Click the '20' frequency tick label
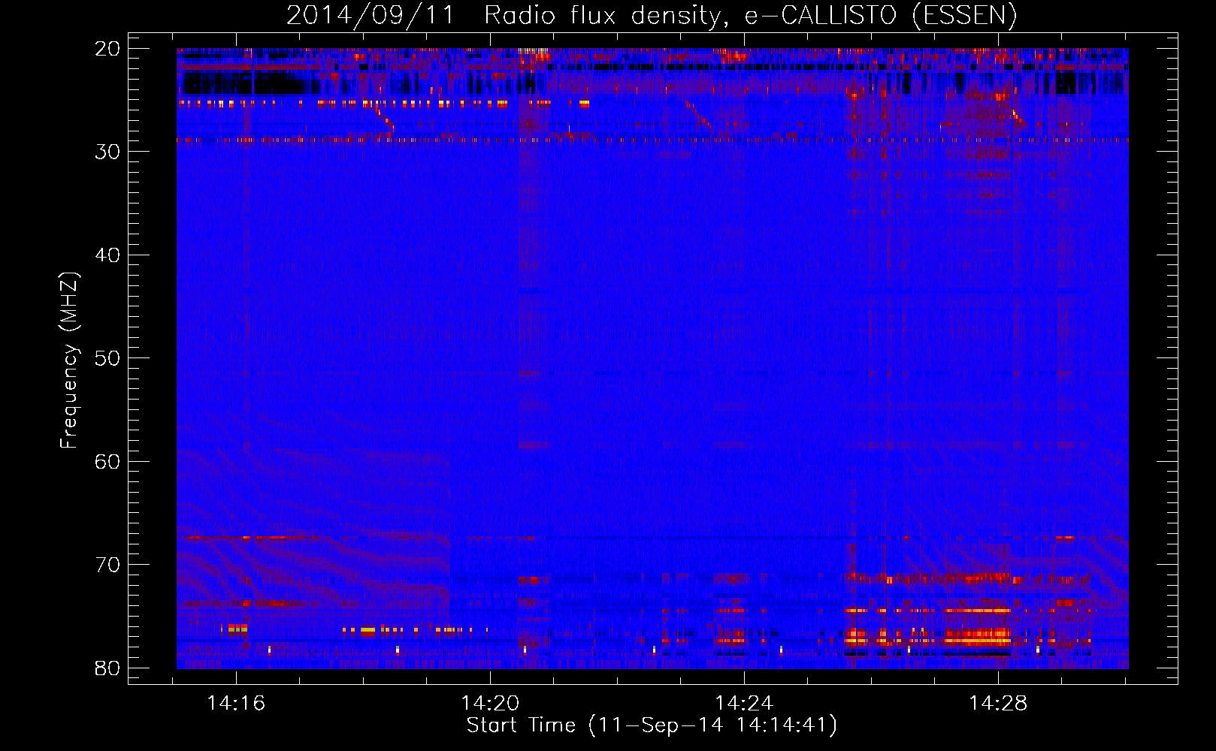Screen dimensions: 1216x751 108,49
